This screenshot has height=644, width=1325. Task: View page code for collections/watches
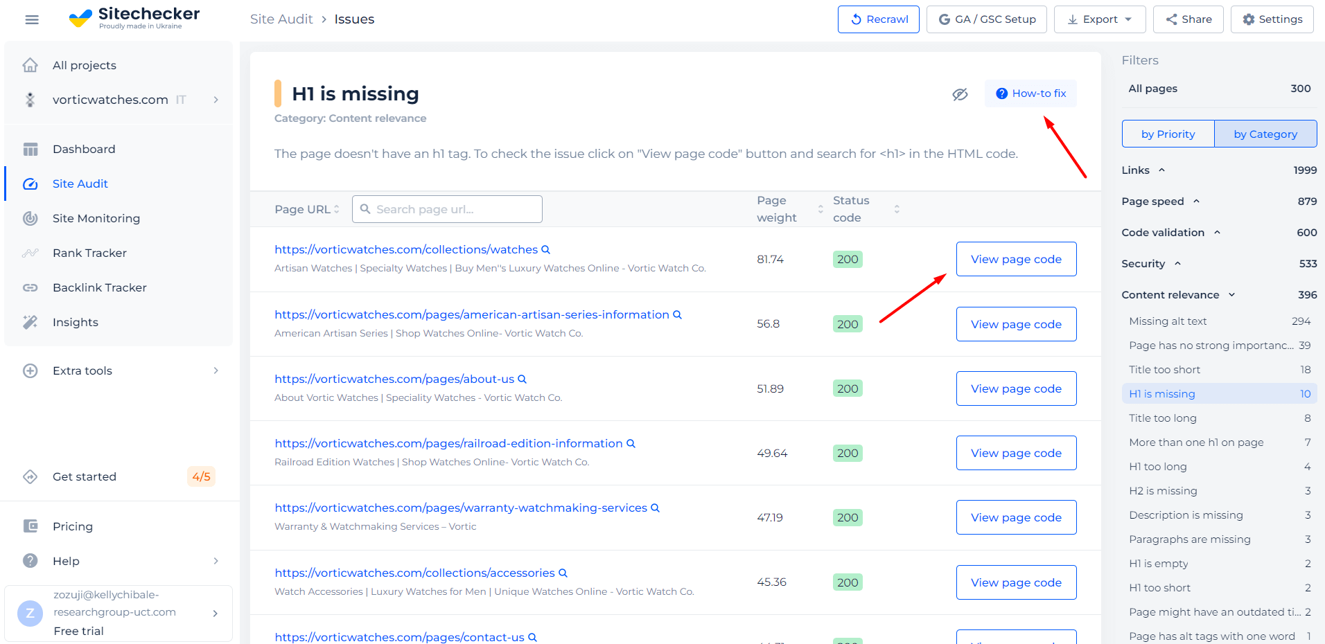click(x=1016, y=259)
